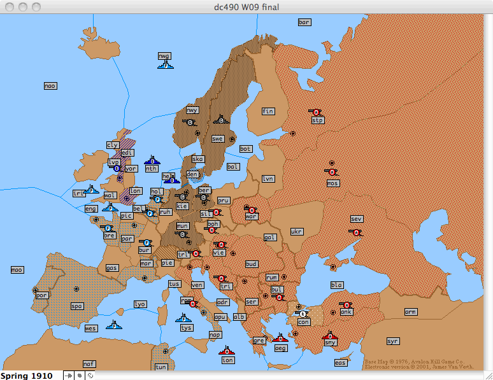
Task: Select the red army beside trl
Action: (x=196, y=253)
